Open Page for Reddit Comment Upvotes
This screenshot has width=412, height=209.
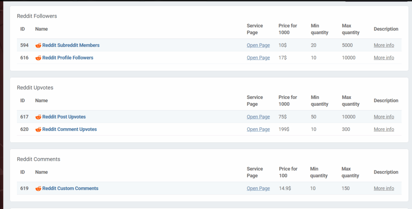258,129
